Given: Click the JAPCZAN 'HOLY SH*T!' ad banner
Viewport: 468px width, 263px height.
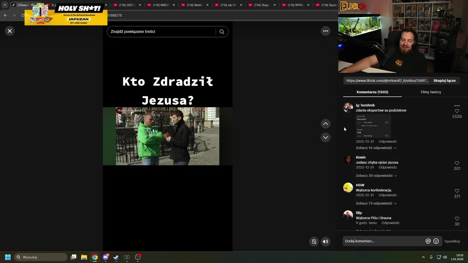Looking at the screenshot, I should coord(66,15).
